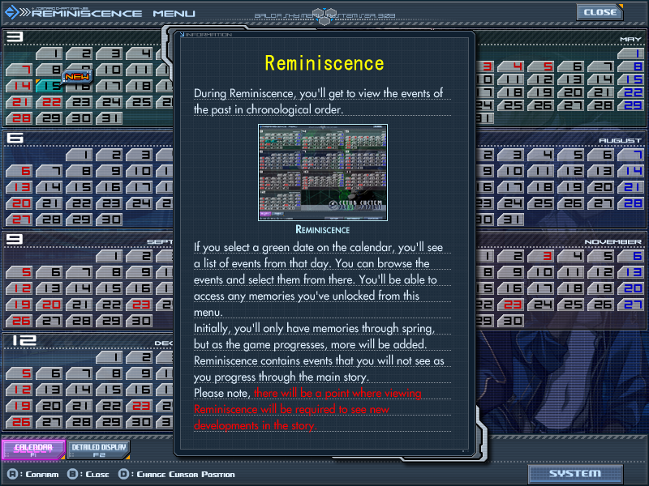This screenshot has height=486, width=649.
Task: Select March 14 on the calendar
Action: (x=19, y=86)
